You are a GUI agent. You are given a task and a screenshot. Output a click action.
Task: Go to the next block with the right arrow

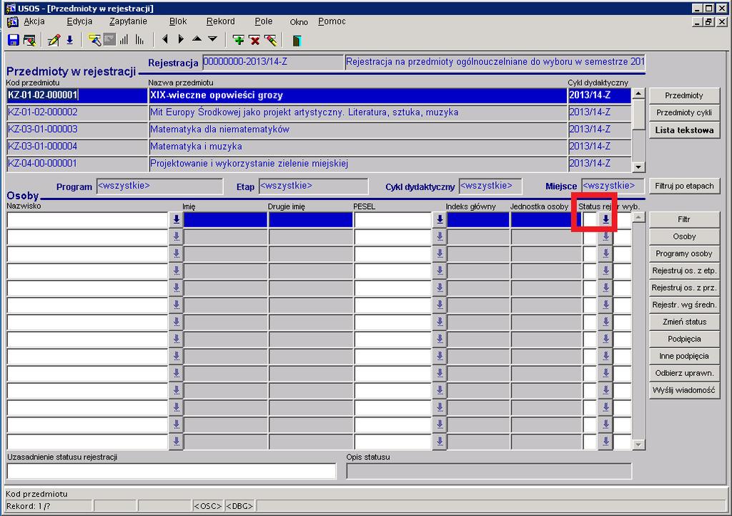point(181,39)
